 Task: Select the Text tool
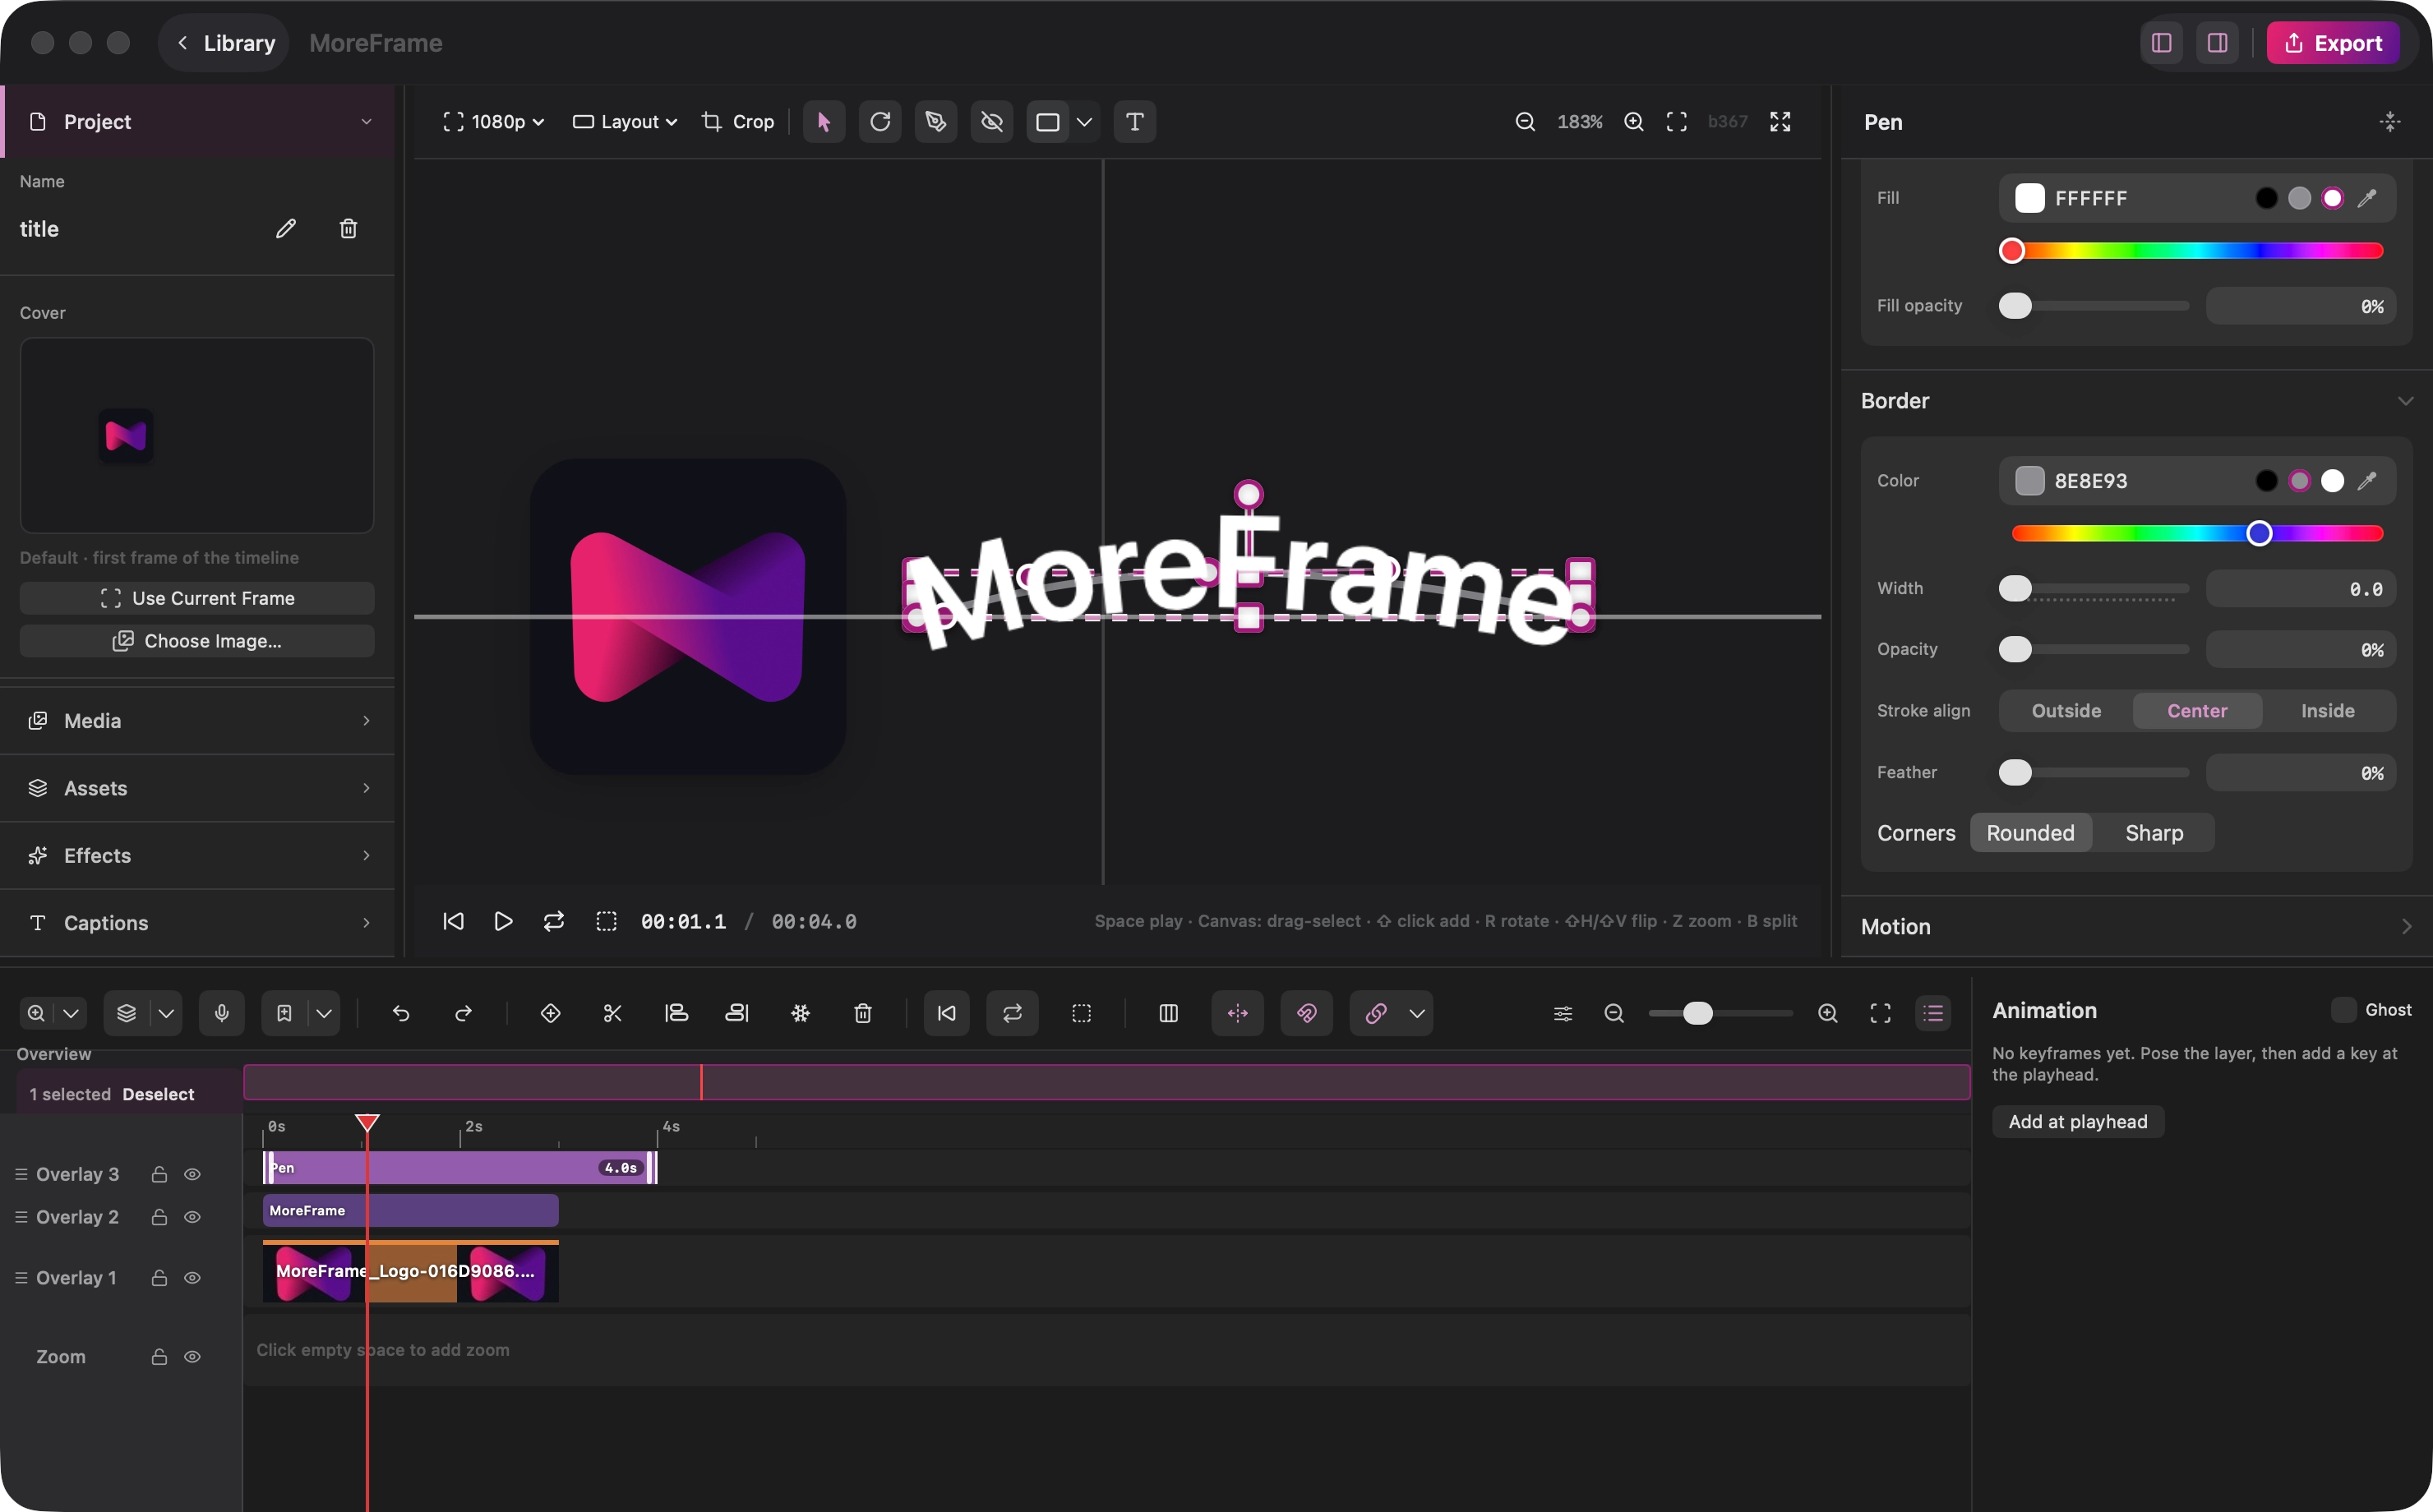click(x=1135, y=122)
